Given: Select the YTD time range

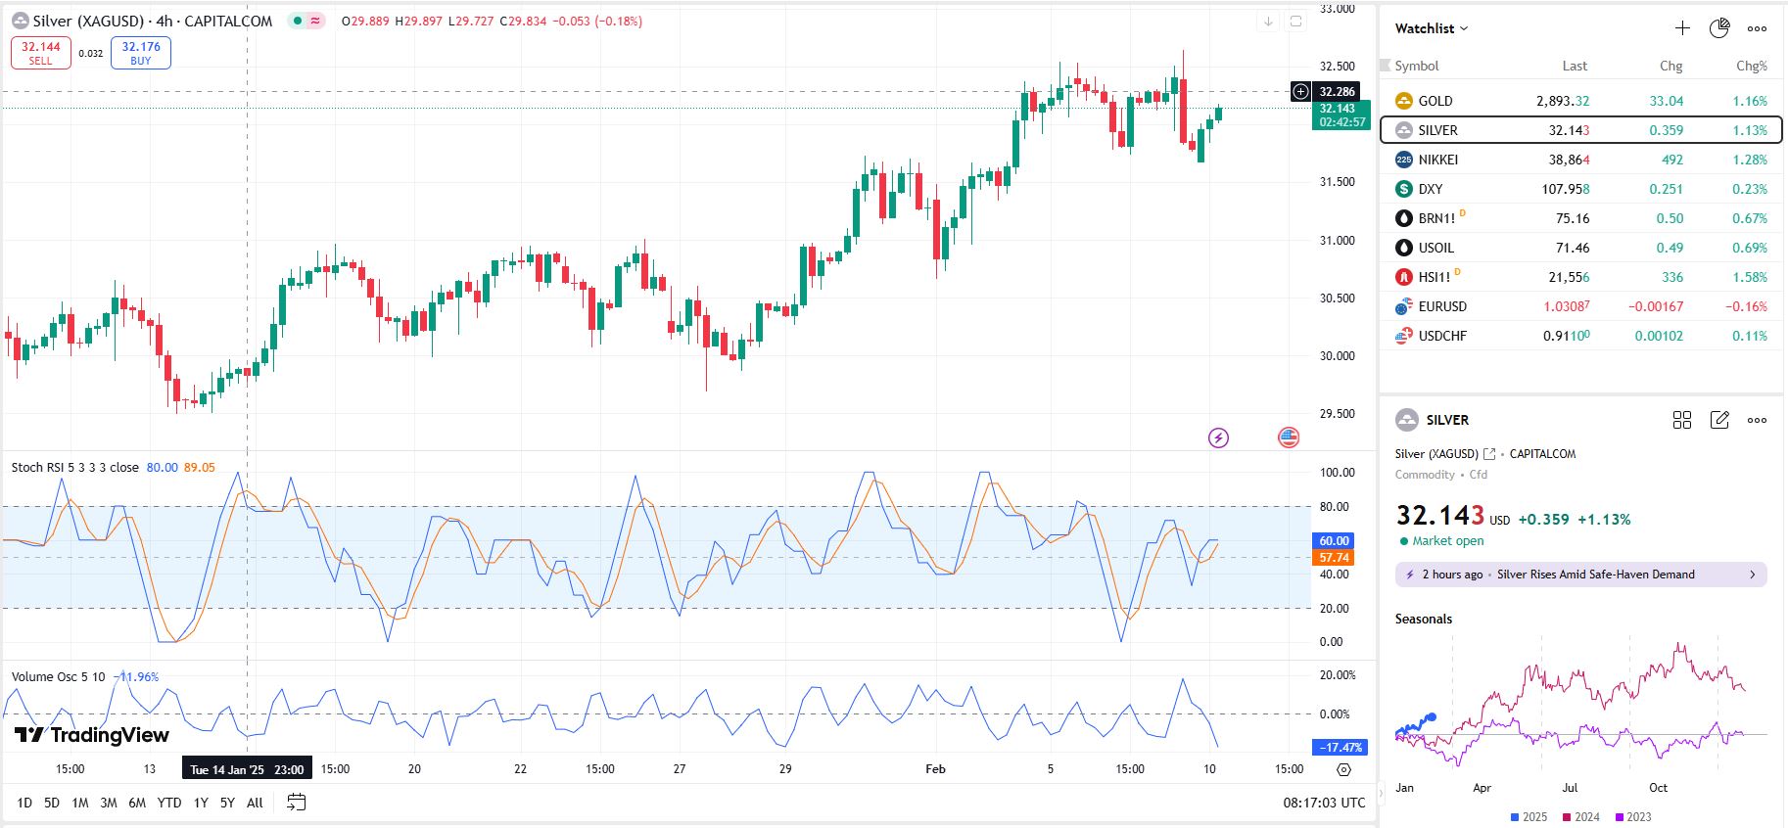Looking at the screenshot, I should coord(169,803).
